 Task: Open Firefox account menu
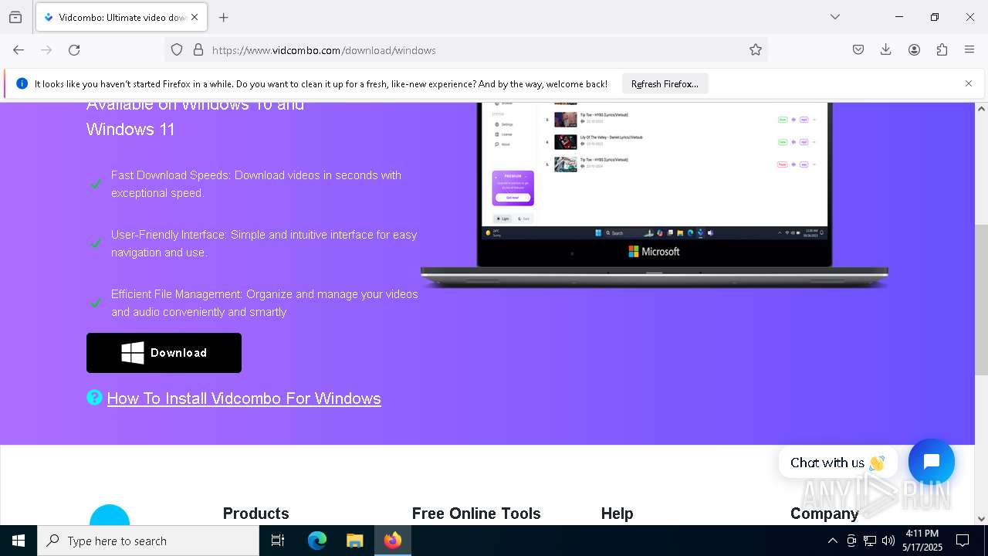pyautogui.click(x=914, y=50)
